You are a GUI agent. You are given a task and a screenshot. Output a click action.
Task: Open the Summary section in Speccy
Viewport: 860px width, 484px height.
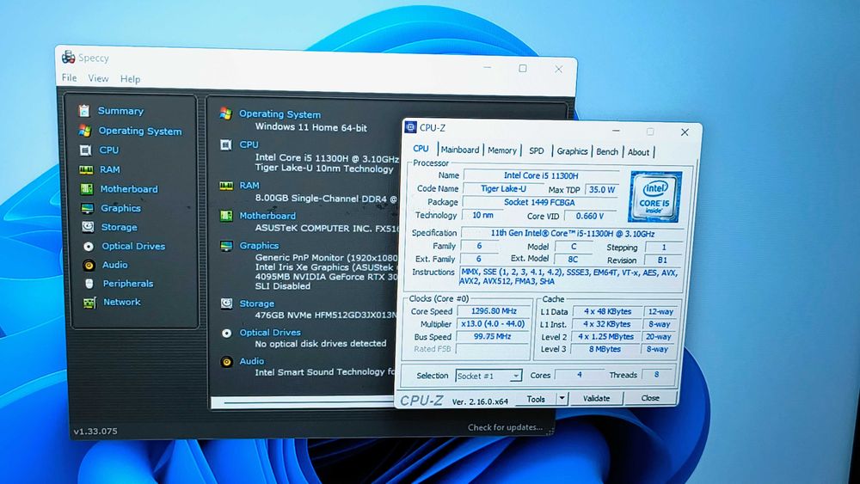coord(120,111)
